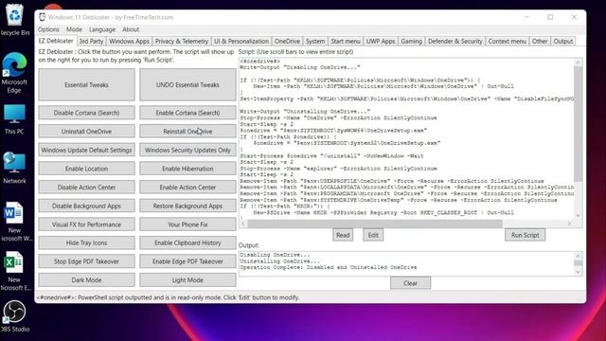Open the Privacy & Telemetry tab
The image size is (606, 341).
tap(182, 42)
